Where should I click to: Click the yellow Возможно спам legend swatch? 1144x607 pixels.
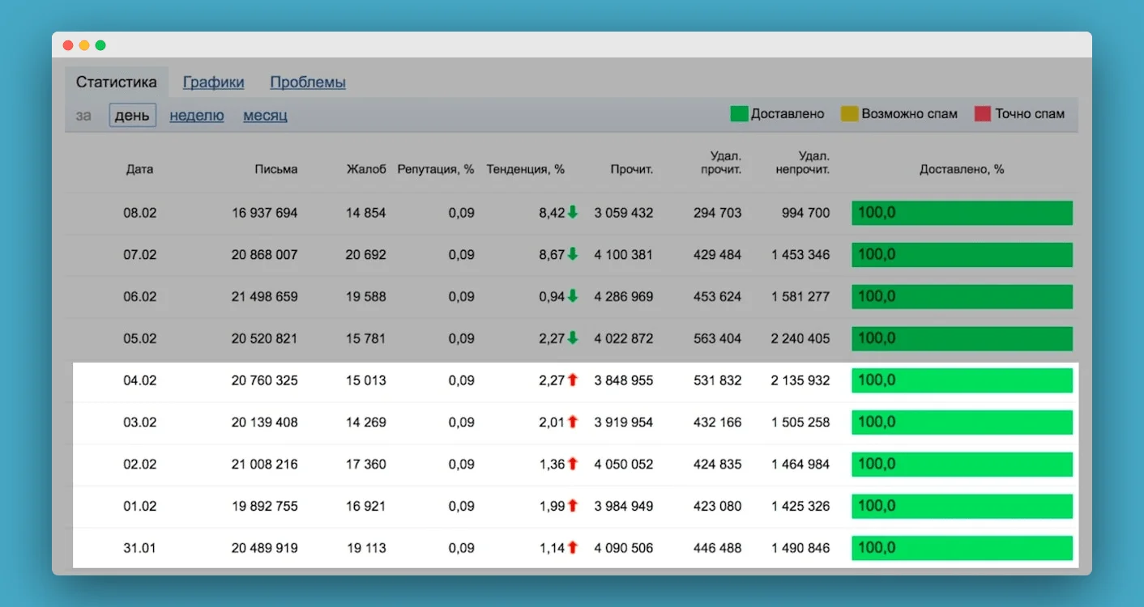pyautogui.click(x=849, y=114)
